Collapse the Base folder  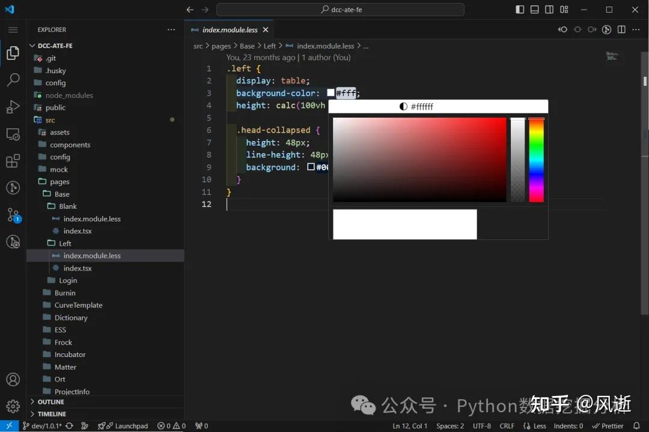coord(106,194)
